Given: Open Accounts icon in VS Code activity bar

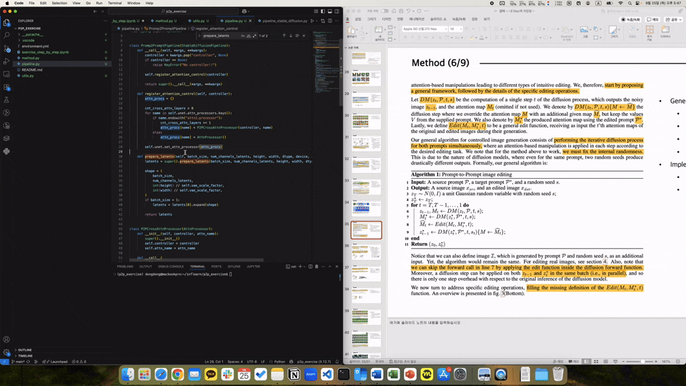Looking at the screenshot, I should click(6, 339).
